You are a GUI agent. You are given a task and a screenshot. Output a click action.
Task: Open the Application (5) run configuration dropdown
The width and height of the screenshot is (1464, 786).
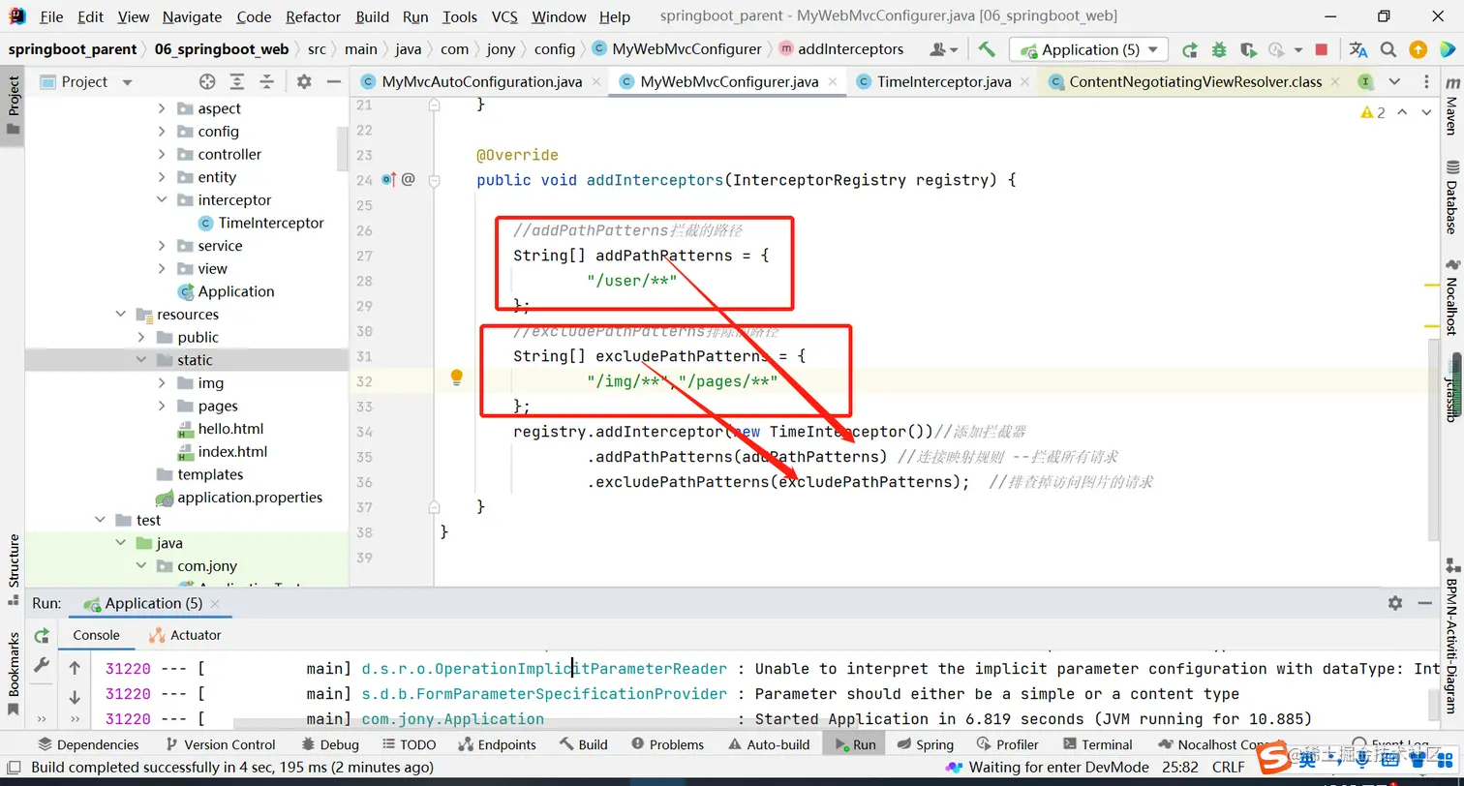[x=1089, y=49]
